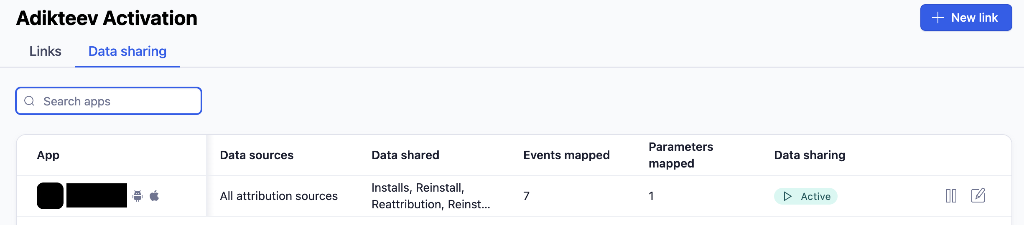This screenshot has width=1024, height=225.
Task: Click the Events mapped value 7
Action: [x=526, y=196]
